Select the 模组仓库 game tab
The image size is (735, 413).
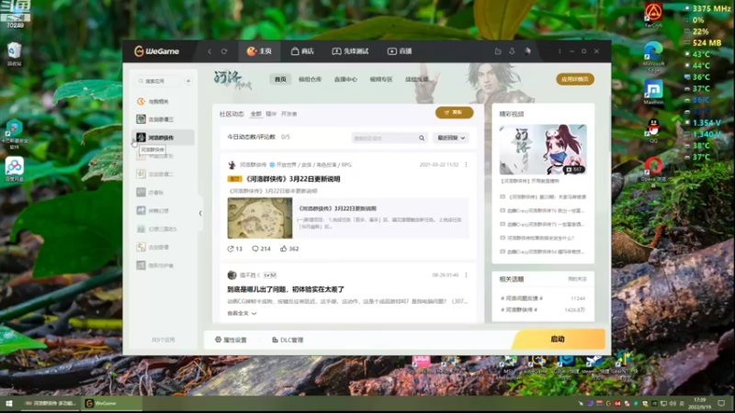tap(310, 79)
